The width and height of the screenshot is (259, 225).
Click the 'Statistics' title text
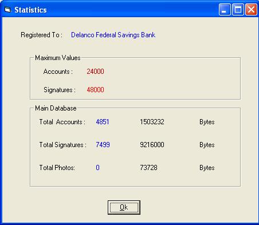[x=30, y=10]
